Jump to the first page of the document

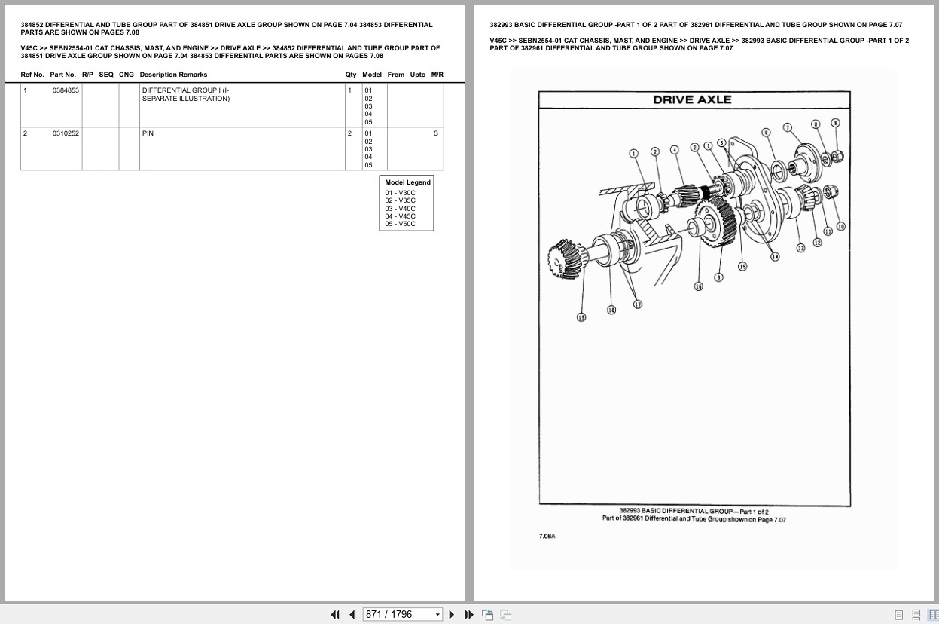pyautogui.click(x=335, y=614)
